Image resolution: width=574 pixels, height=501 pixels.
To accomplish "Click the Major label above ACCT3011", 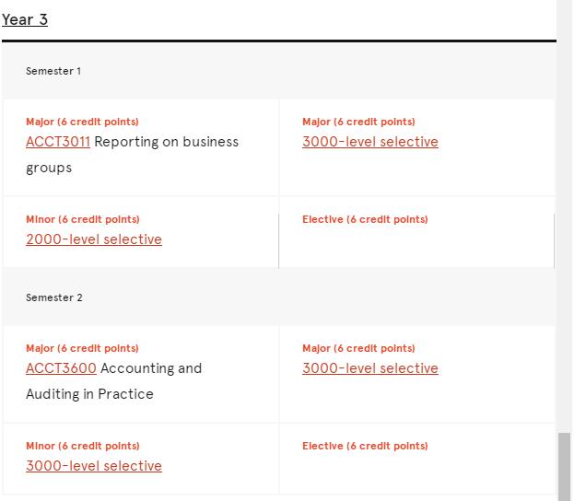I will (82, 122).
